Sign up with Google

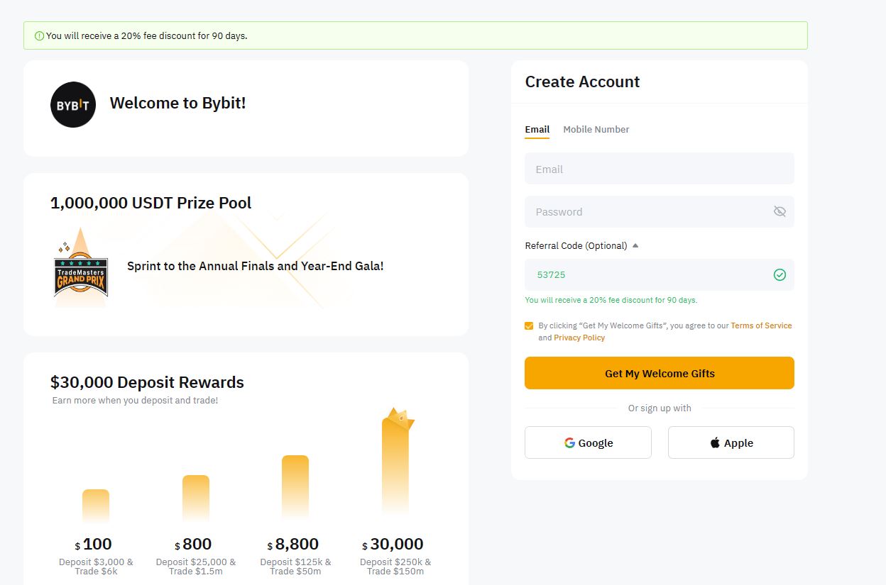(x=588, y=442)
